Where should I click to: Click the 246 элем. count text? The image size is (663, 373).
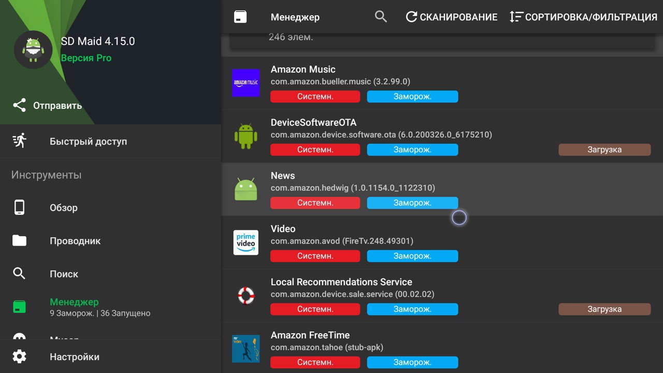(x=291, y=37)
